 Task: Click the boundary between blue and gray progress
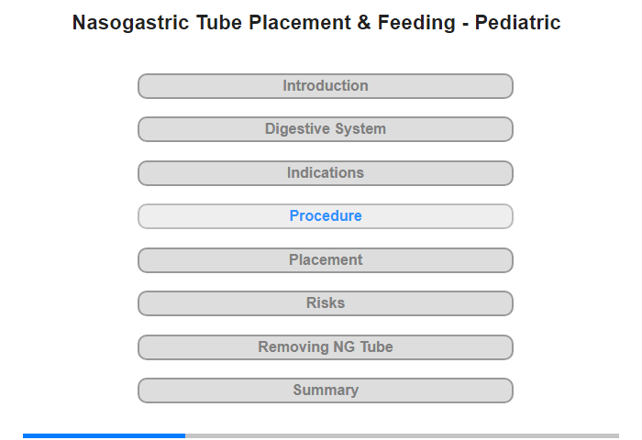[x=185, y=436]
